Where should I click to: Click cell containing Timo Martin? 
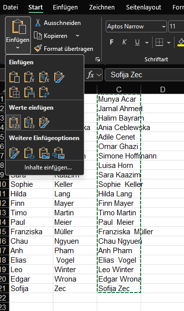[119, 213]
